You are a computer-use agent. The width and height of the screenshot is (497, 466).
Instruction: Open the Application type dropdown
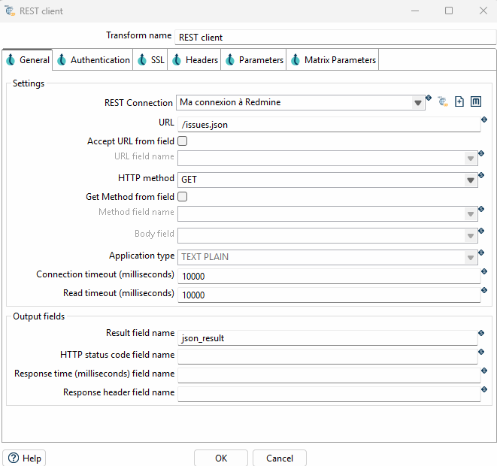click(471, 257)
